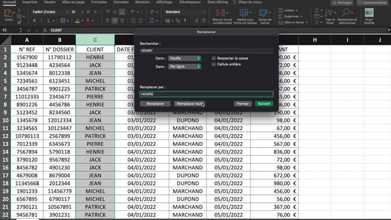
Task: Align text left in the ribbon
Action: pyautogui.click(x=108, y=21)
